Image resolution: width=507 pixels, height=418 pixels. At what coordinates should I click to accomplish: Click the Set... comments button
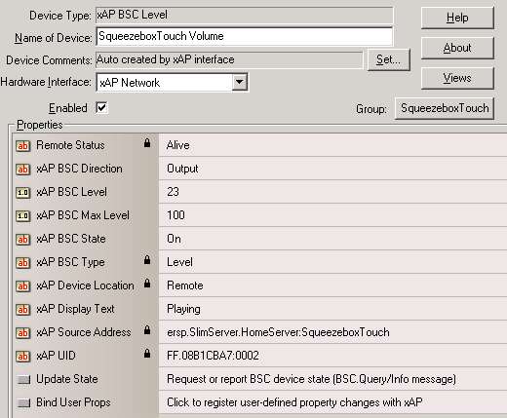(388, 59)
